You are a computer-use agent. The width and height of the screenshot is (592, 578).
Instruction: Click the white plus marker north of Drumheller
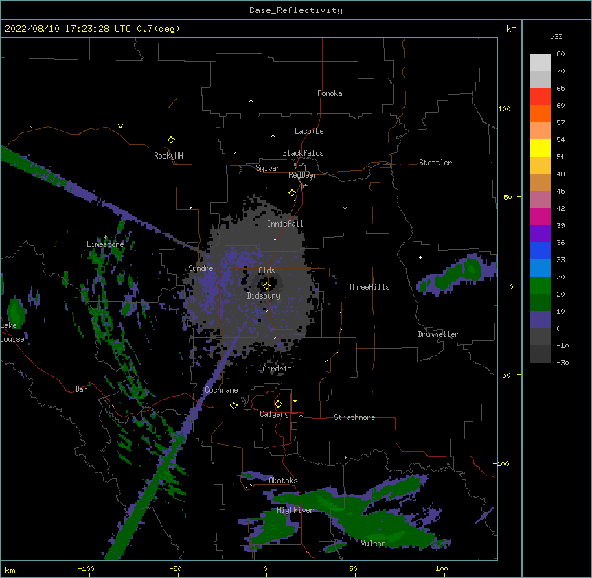420,257
